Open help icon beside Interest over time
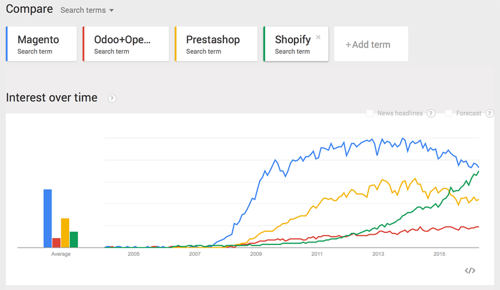This screenshot has height=290, width=500. 112,98
